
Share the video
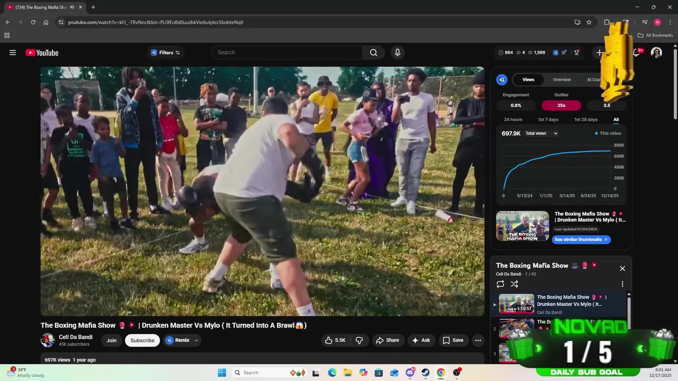point(388,340)
